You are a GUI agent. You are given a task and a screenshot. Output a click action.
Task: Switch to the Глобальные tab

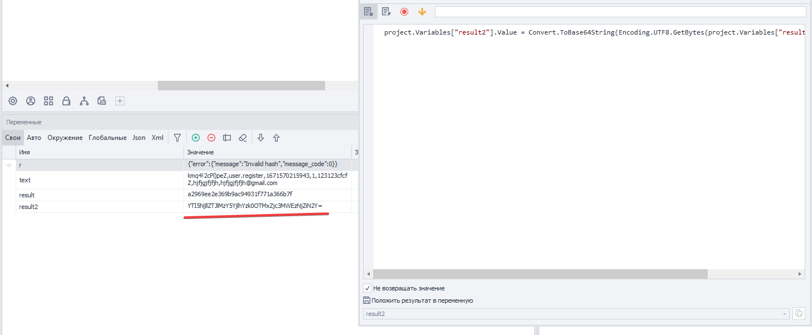108,138
